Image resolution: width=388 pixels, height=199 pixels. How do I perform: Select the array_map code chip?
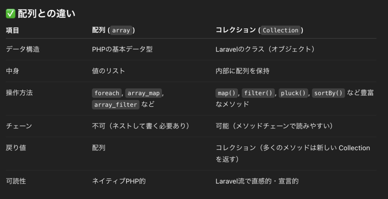point(144,93)
